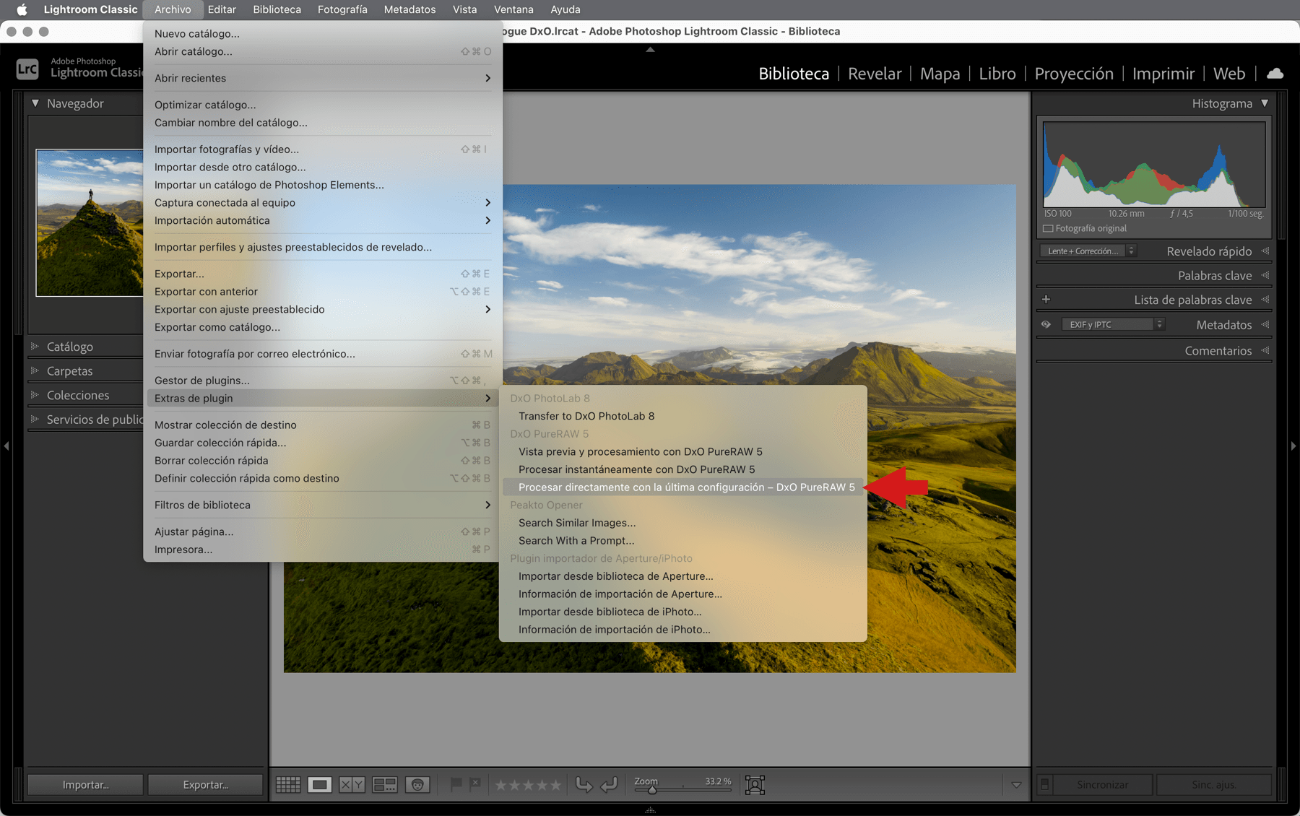Expand Revelado rápido panel
The height and width of the screenshot is (816, 1300).
[1265, 251]
